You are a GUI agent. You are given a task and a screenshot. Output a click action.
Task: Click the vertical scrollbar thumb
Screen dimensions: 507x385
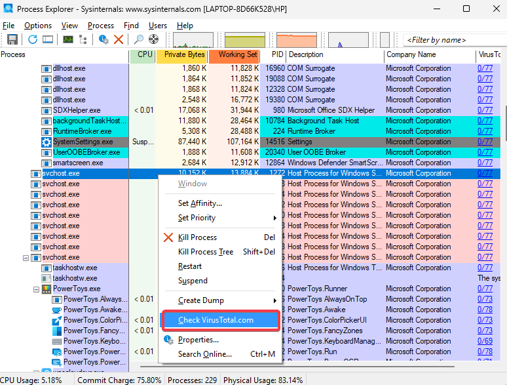(505, 123)
